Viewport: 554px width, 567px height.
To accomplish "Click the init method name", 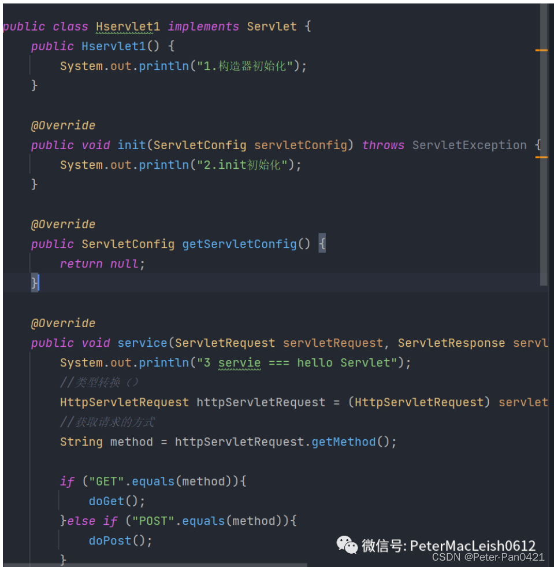I will click(x=132, y=145).
